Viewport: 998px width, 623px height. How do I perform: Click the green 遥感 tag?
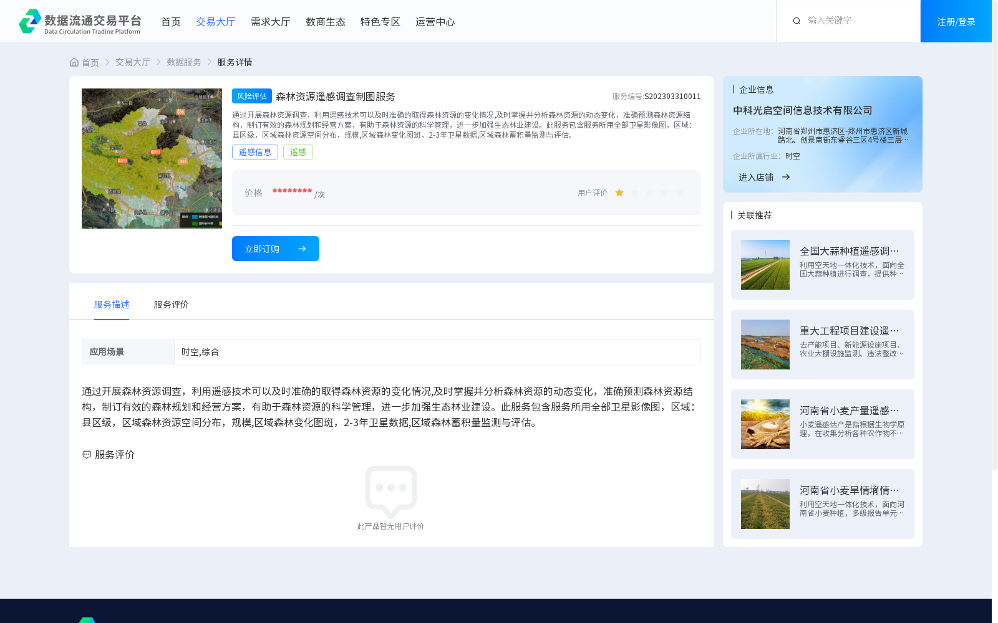tap(298, 152)
